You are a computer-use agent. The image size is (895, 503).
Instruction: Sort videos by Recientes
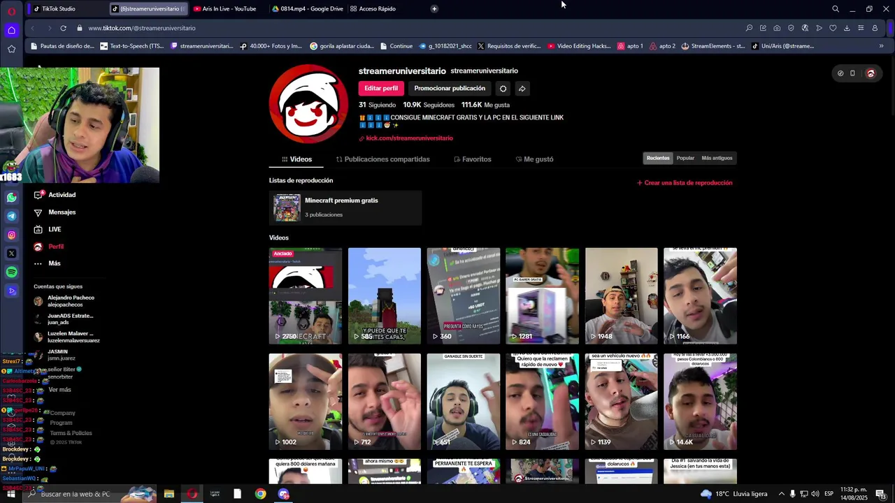658,158
